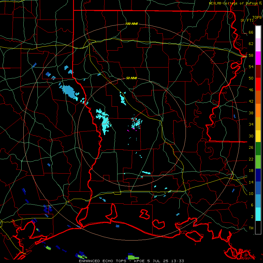Click the legend value 34
Image resolution: width=263 pixels, height=263 pixels.
(x=251, y=124)
